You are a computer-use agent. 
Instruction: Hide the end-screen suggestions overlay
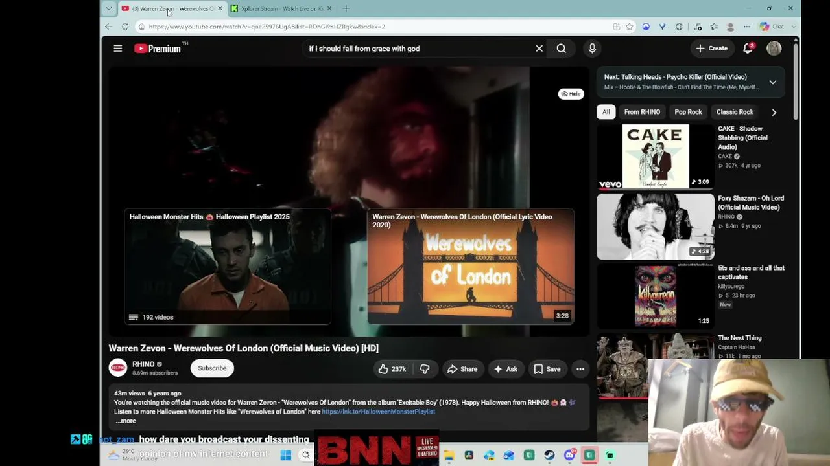[571, 94]
